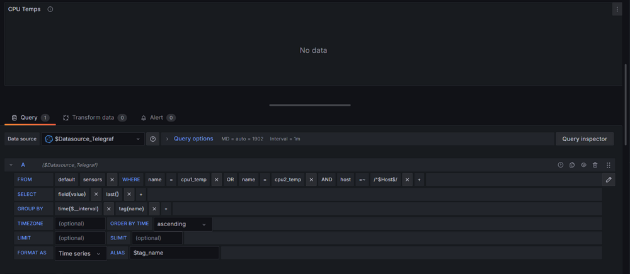This screenshot has height=274, width=630.
Task: Edit time($__interval) grouping
Action: coord(78,209)
